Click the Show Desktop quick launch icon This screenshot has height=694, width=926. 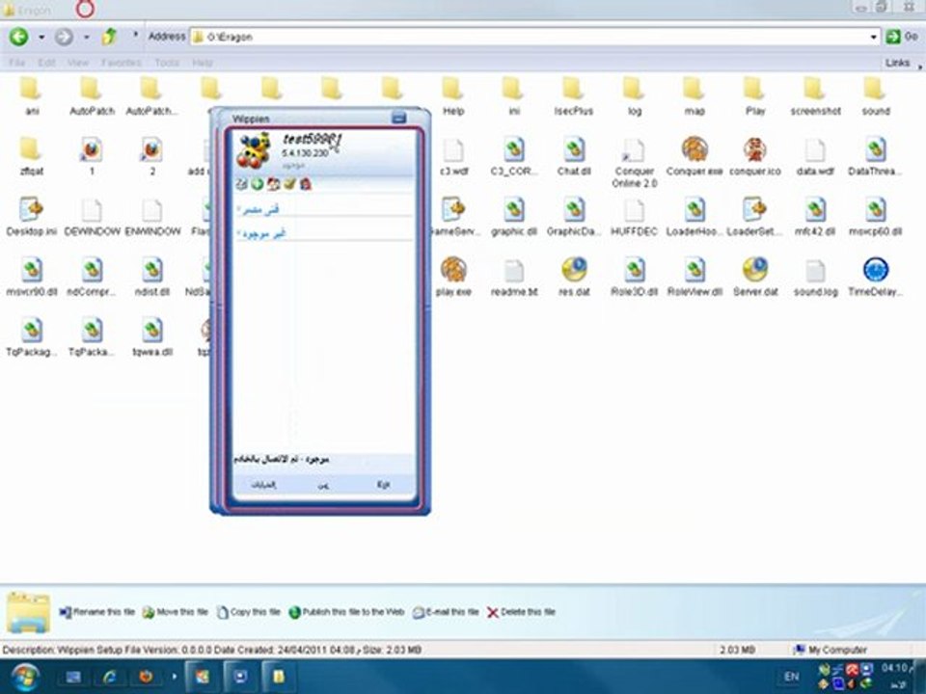click(x=74, y=677)
